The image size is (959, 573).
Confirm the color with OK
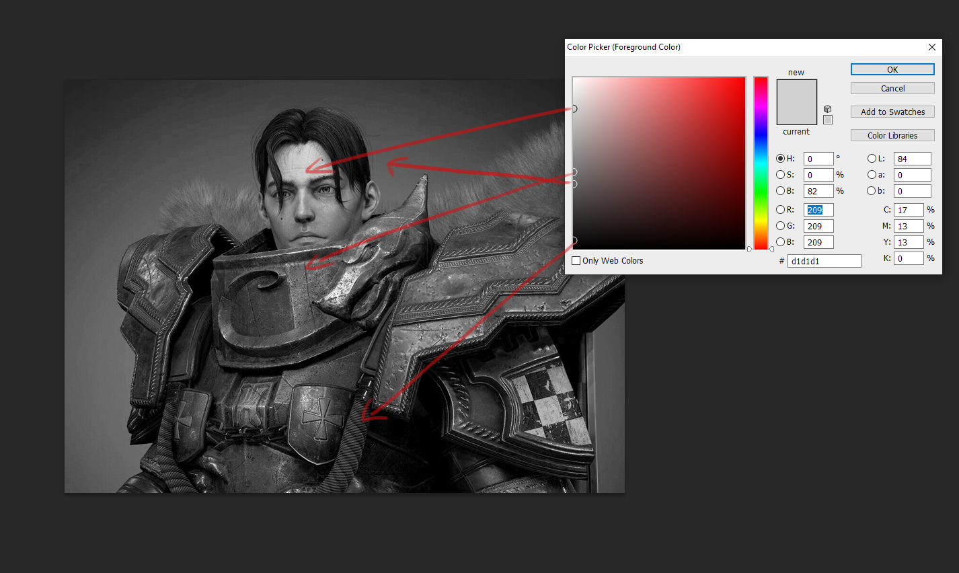(x=892, y=69)
